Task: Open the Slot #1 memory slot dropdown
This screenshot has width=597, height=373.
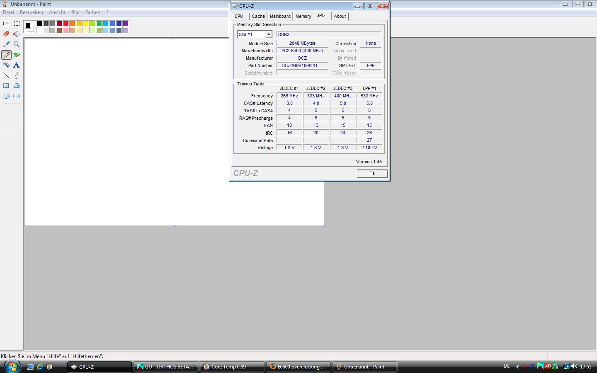Action: pos(269,34)
